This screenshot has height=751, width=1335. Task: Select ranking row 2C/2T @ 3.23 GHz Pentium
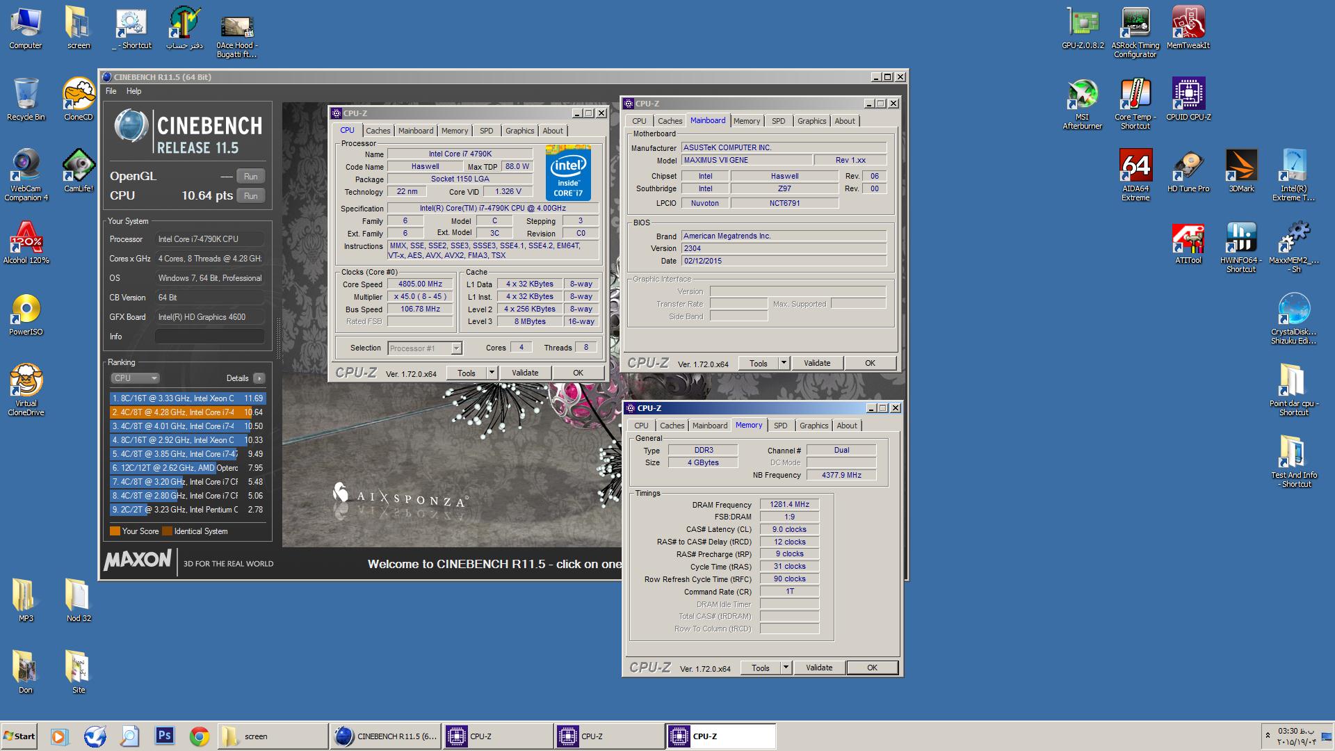(x=188, y=510)
